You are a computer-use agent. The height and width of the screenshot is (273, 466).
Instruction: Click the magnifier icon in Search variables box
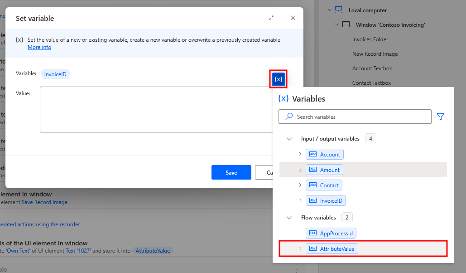[x=288, y=117]
